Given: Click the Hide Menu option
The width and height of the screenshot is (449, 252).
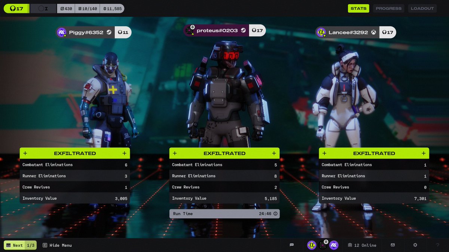Looking at the screenshot, I should coord(57,245).
